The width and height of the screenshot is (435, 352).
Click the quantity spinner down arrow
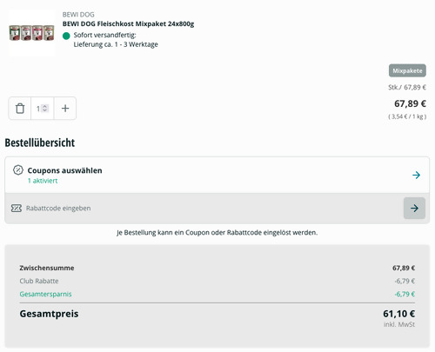coord(45,110)
